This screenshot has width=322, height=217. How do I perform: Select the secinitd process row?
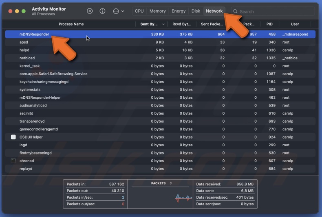160,113
